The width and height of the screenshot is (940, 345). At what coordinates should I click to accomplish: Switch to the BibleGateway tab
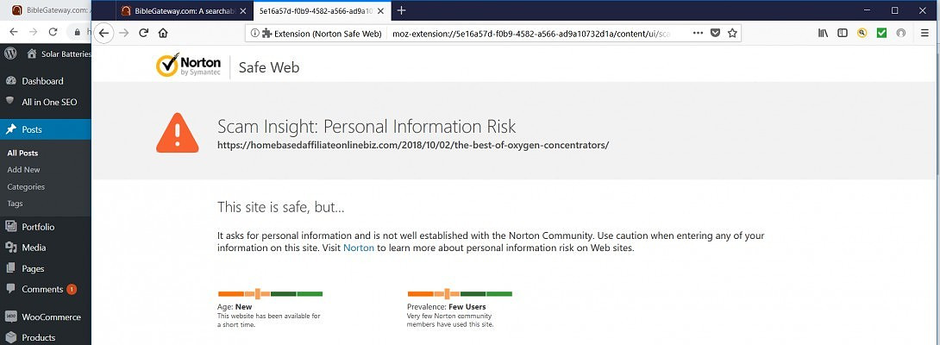click(181, 10)
